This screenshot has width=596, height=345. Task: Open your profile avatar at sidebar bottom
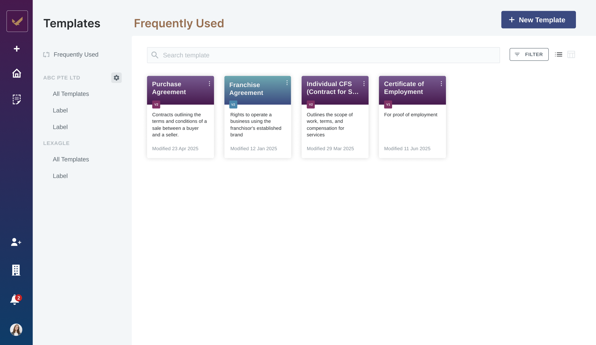(x=16, y=330)
